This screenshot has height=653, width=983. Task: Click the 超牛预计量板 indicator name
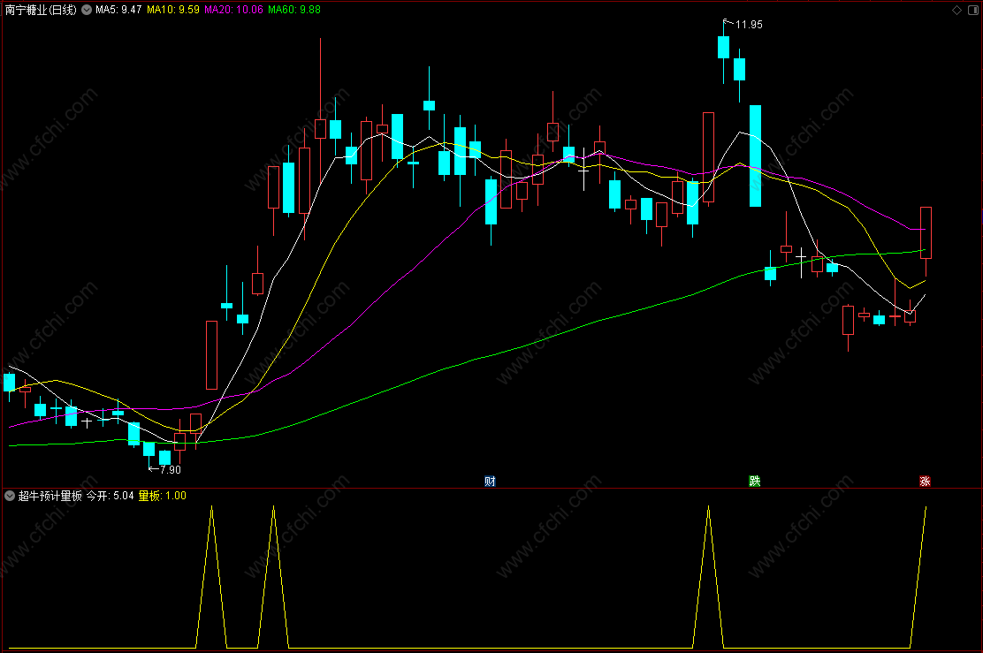pyautogui.click(x=50, y=496)
